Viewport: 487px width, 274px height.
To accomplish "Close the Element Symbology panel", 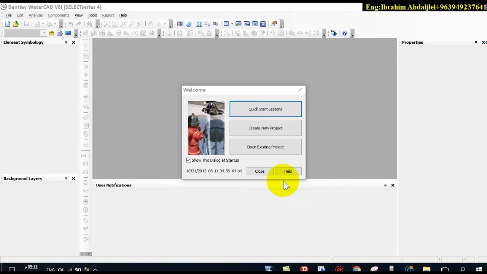I will tap(73, 42).
